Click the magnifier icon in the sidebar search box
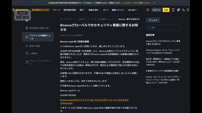This screenshot has width=202, height=113. pos(149,27)
